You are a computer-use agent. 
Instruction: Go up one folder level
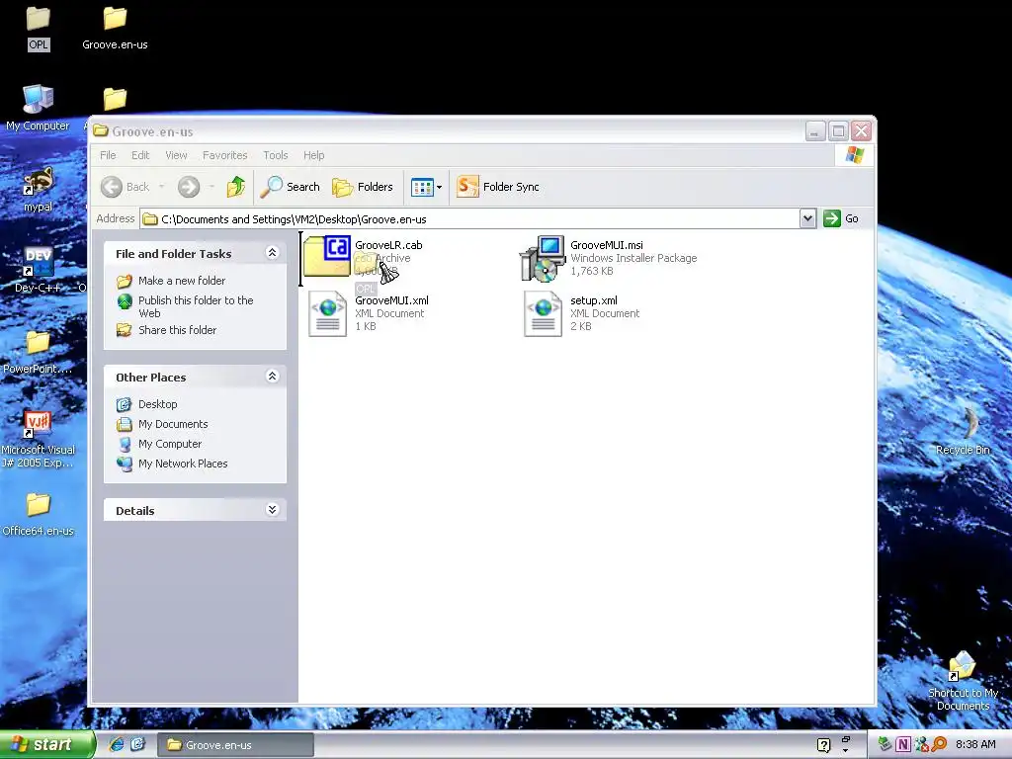coord(235,187)
